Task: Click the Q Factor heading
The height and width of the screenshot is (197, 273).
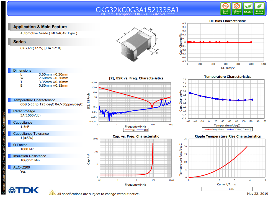Action: click(20, 145)
